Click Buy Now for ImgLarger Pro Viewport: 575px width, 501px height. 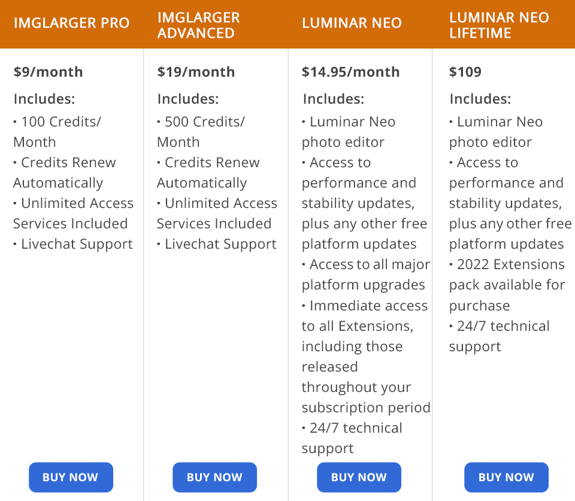(x=71, y=477)
